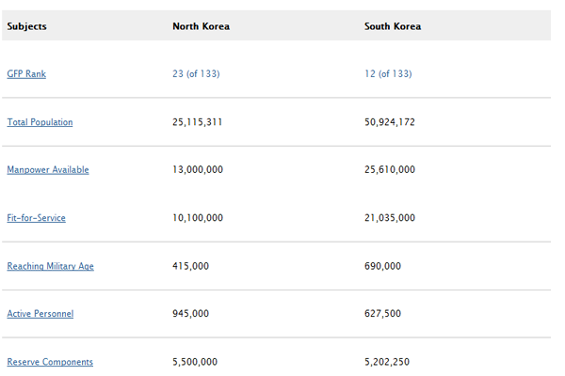Click the Subjects column header

click(26, 26)
